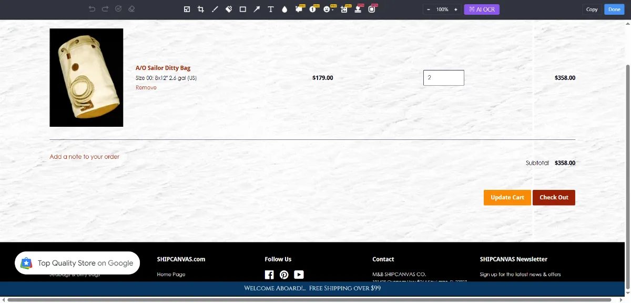Click the SHIPCANVAS Newsletter heading
Screen dimensions: 631x303
(x=514, y=259)
